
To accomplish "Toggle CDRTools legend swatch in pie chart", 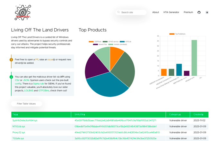I will coord(91,42).
